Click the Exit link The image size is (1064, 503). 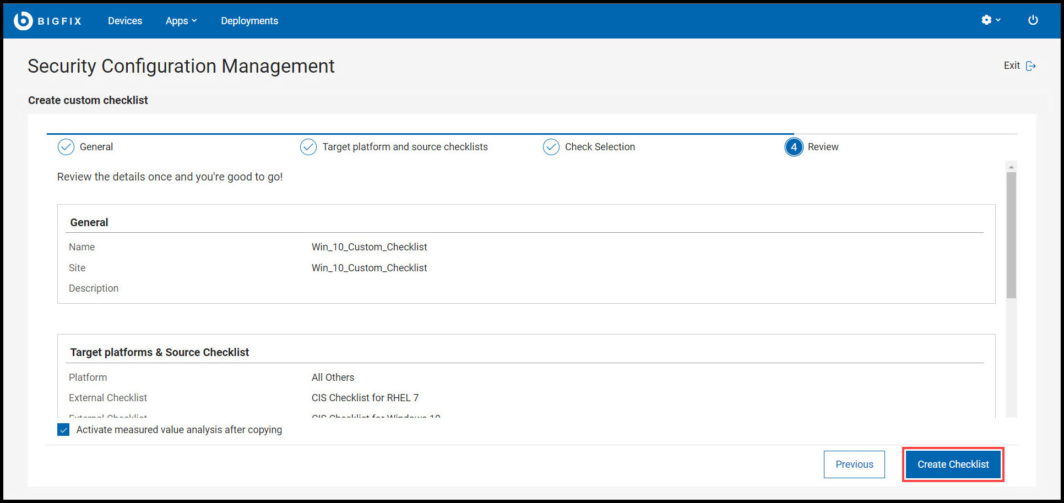click(x=1012, y=65)
